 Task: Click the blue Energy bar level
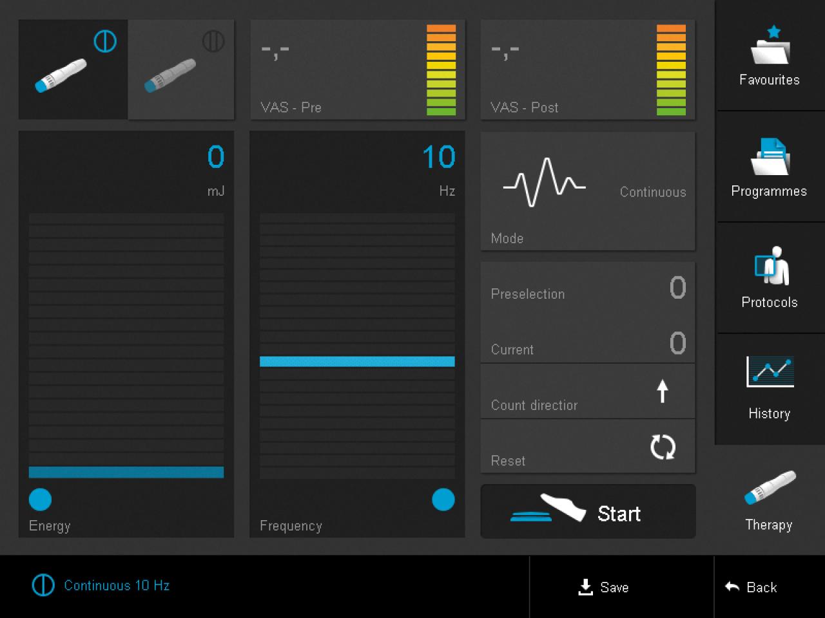[126, 473]
